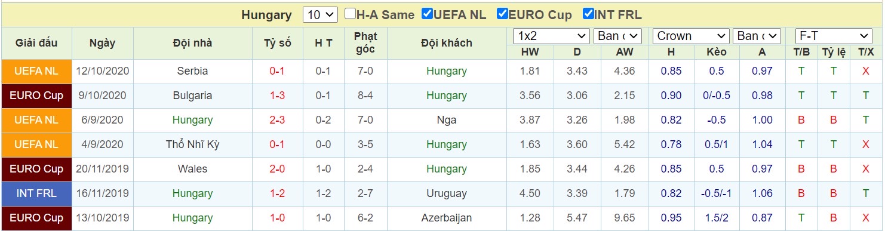Expand the 1x2 odds type dropdown

(551, 36)
